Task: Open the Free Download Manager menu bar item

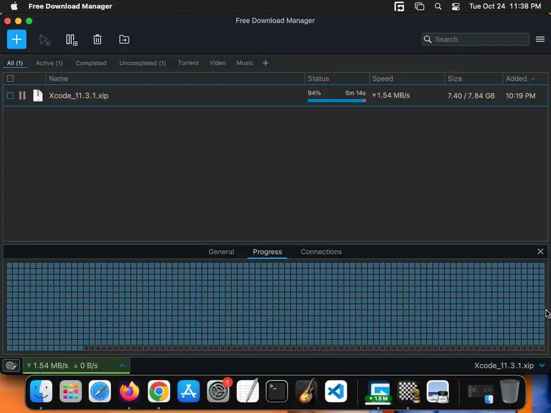Action: 70,6
